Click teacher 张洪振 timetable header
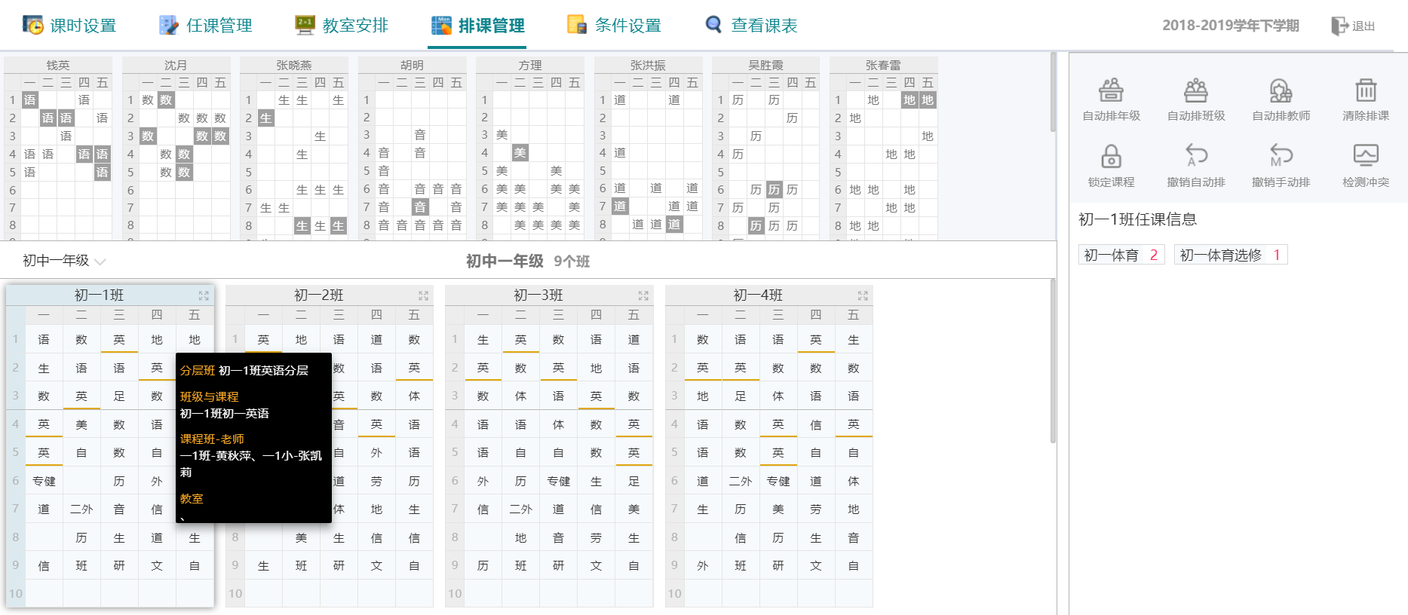 pos(648,65)
